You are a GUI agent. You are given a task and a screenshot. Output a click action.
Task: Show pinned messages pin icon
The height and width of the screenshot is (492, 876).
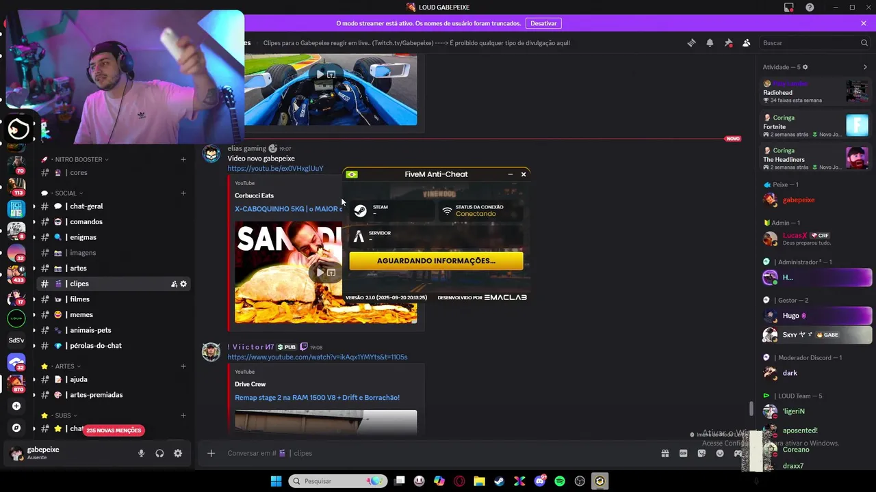pos(728,43)
